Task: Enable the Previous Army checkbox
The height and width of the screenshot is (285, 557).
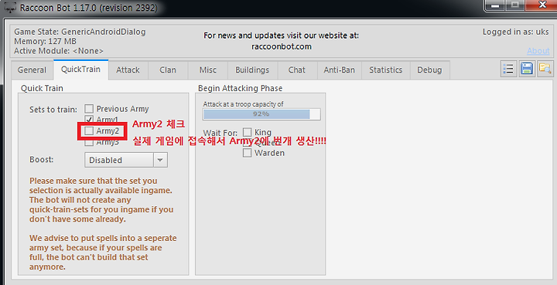Action: point(89,108)
